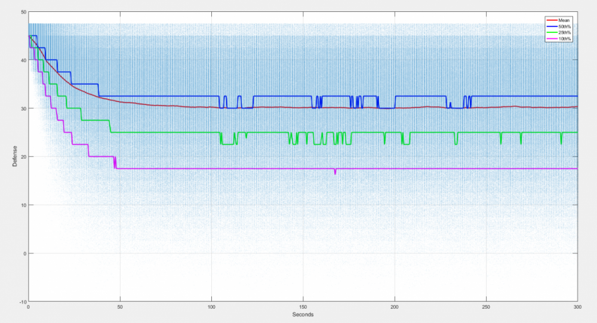Click the 50th% legend label
The image size is (597, 323).
click(565, 26)
